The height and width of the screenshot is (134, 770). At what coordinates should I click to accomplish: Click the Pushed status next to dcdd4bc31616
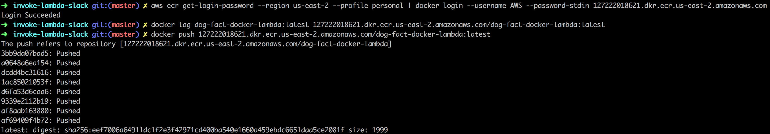click(x=68, y=73)
